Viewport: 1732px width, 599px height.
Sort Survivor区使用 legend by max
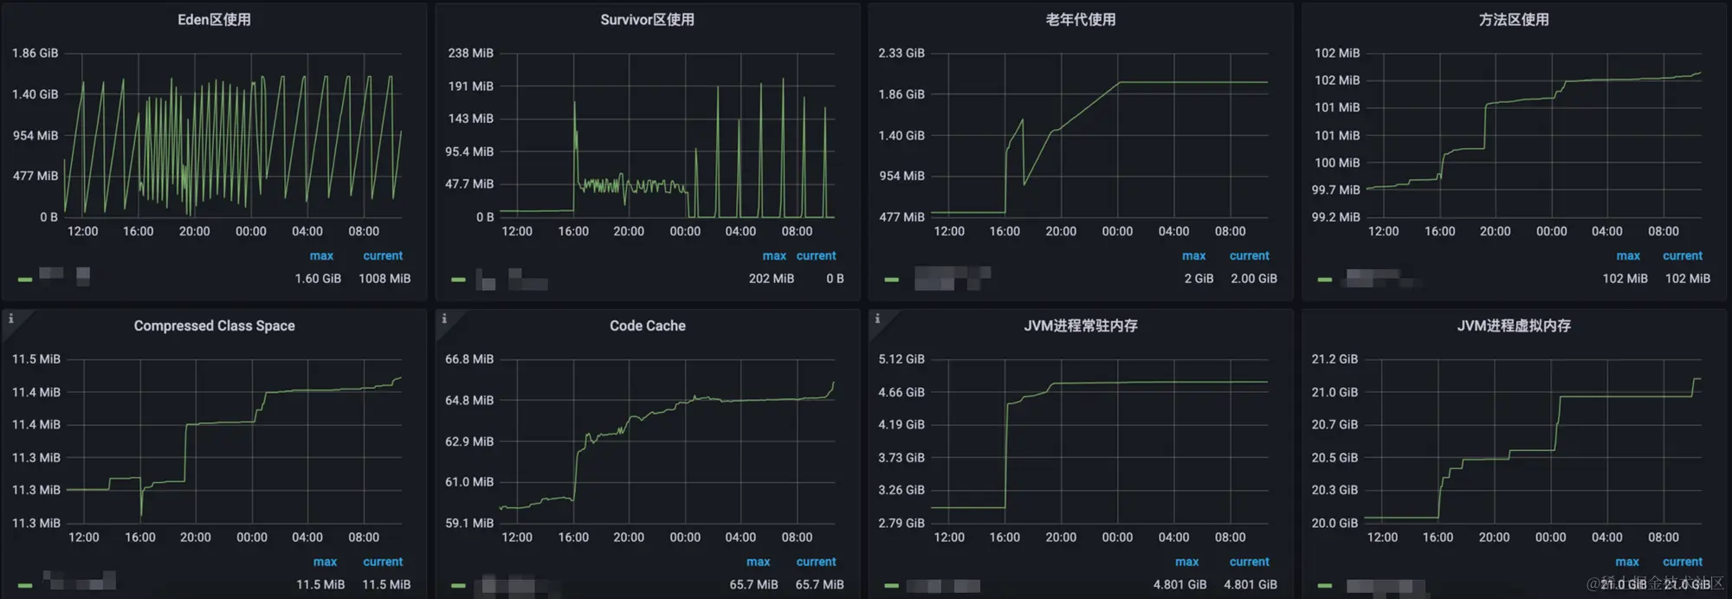pos(774,255)
